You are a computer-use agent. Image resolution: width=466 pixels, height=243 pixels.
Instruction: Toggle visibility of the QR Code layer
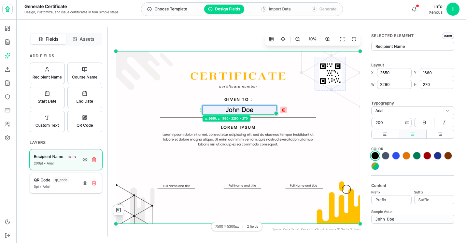click(85, 183)
